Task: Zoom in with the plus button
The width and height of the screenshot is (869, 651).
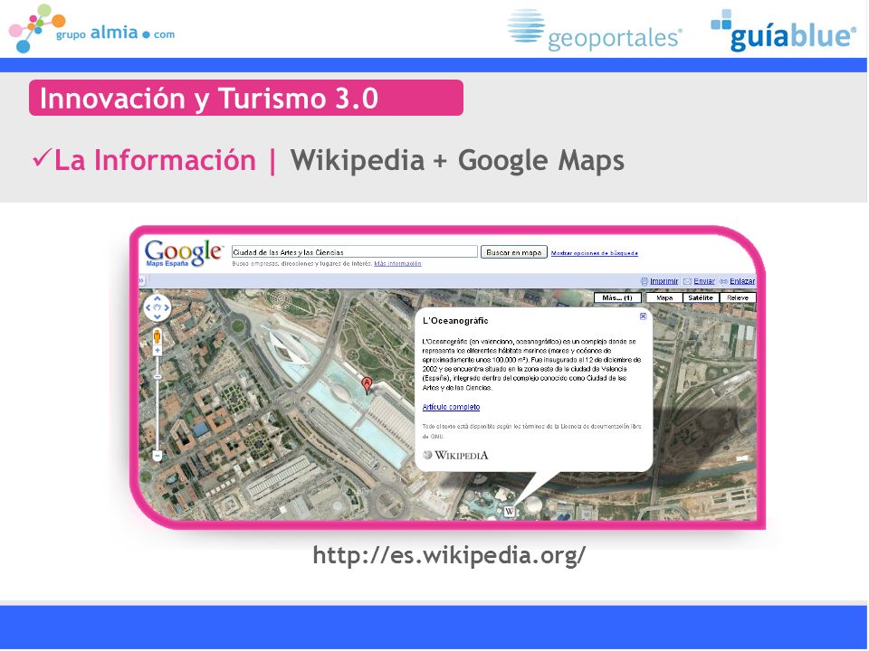Action: [158, 351]
